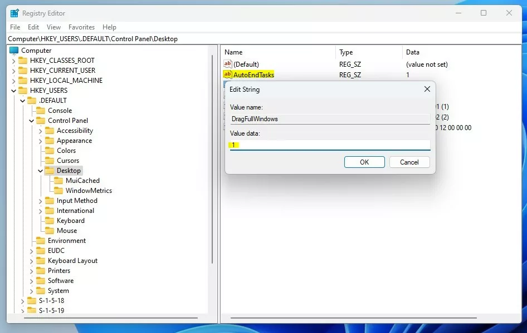Screen dimensions: 527x333
Task: Click the .DEFAULT folder icon
Action: [x=32, y=101]
